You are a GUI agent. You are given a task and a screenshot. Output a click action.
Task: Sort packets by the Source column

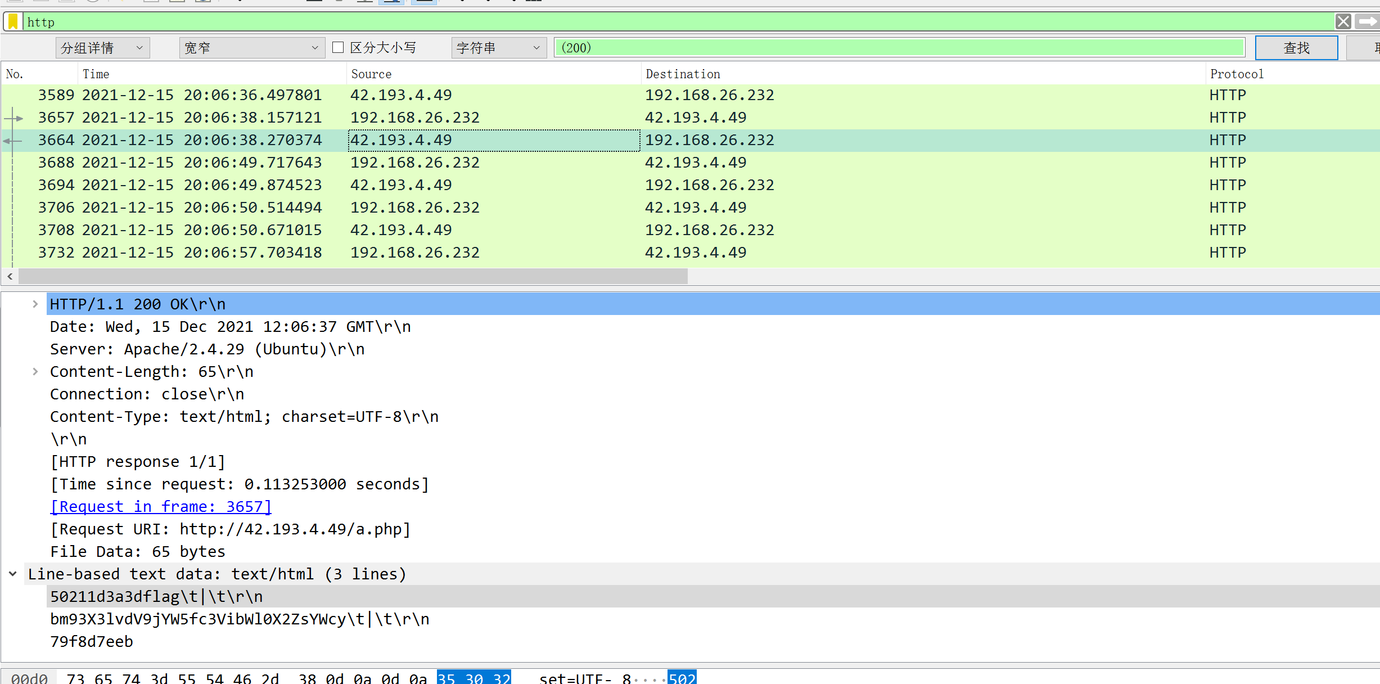pos(372,74)
